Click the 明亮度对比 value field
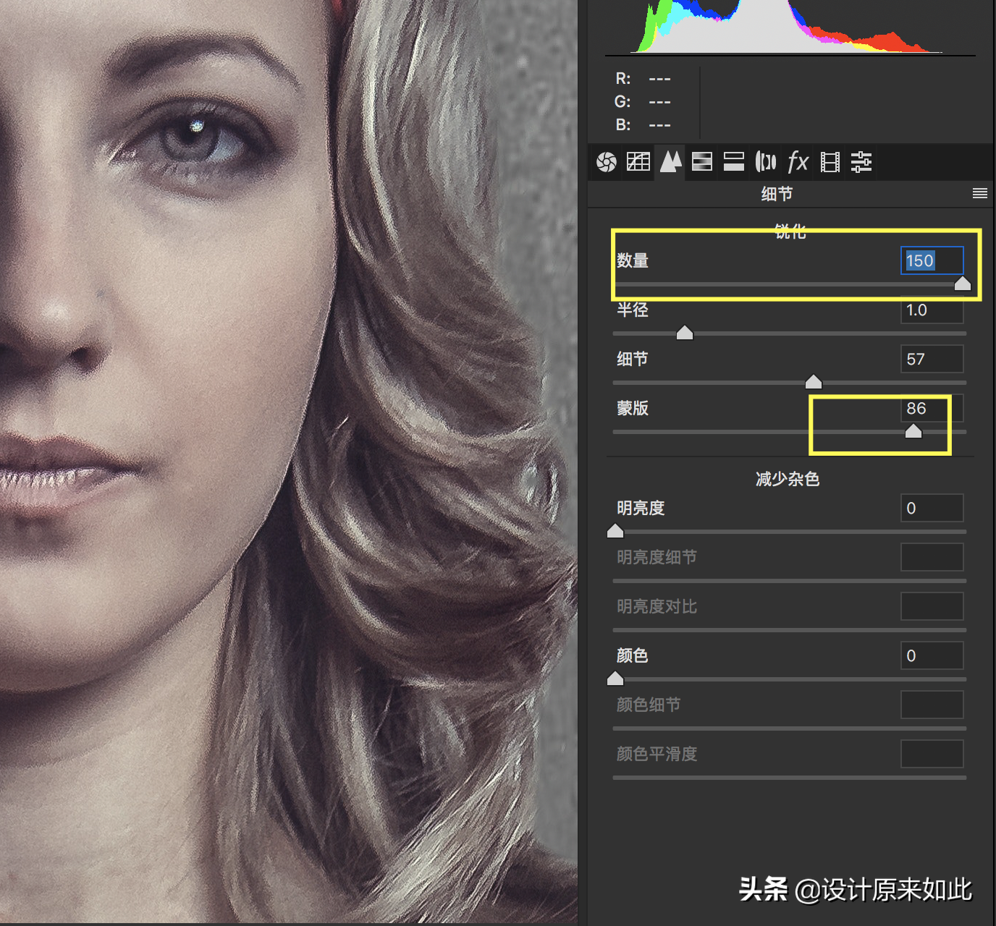 (x=932, y=606)
